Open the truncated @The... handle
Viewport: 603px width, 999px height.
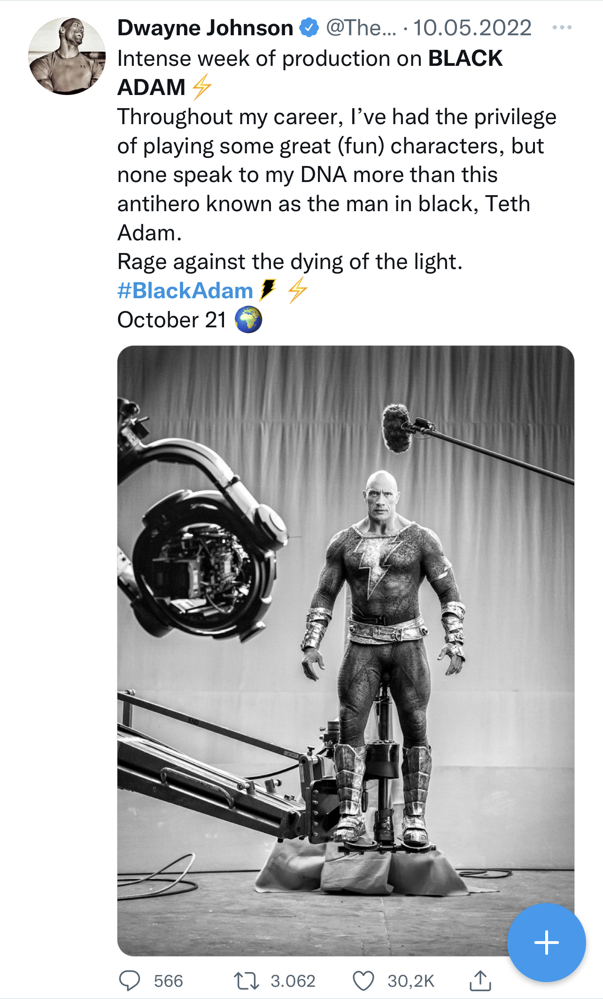pos(361,28)
